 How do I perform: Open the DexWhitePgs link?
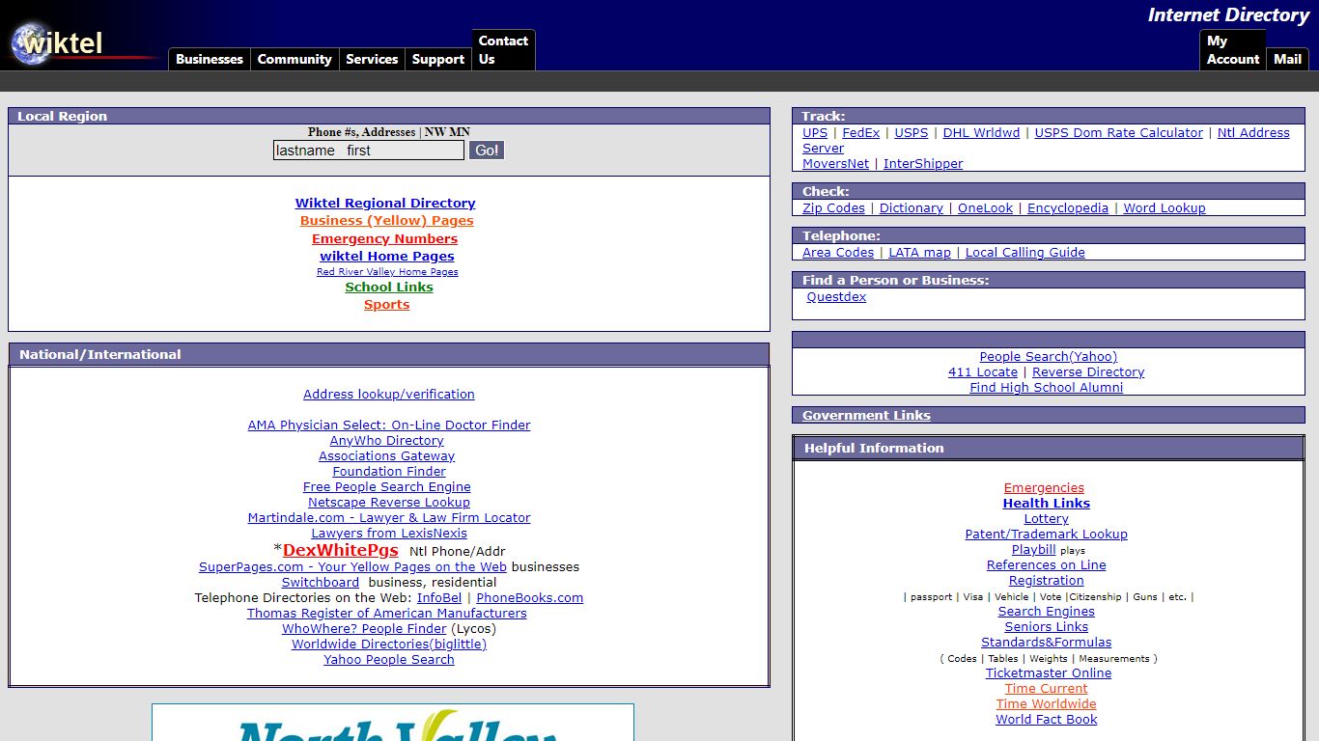pos(340,550)
